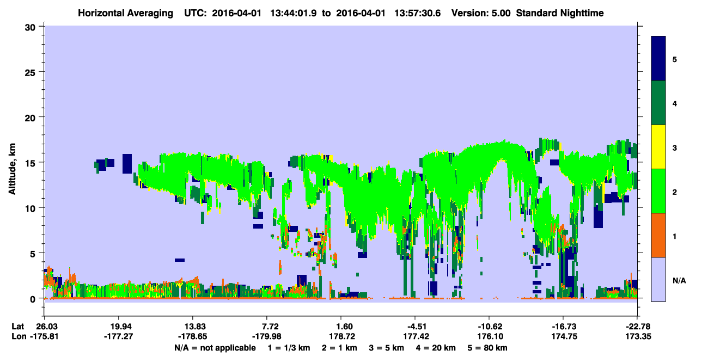The image size is (708, 363).
Task: Click the bright green color bar segment labeled 2
Action: click(x=658, y=191)
